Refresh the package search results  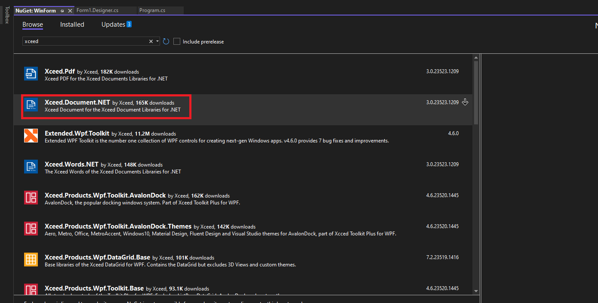pos(166,41)
